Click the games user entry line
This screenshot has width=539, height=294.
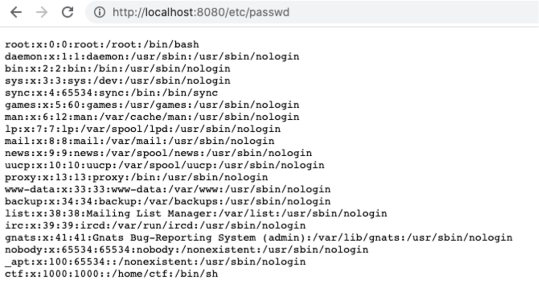pos(152,105)
